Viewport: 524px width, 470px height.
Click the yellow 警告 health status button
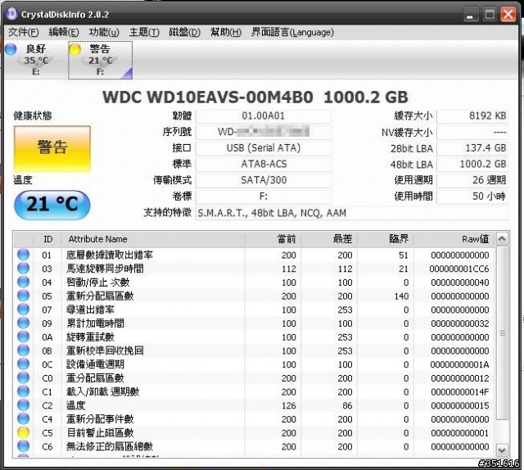(x=52, y=149)
